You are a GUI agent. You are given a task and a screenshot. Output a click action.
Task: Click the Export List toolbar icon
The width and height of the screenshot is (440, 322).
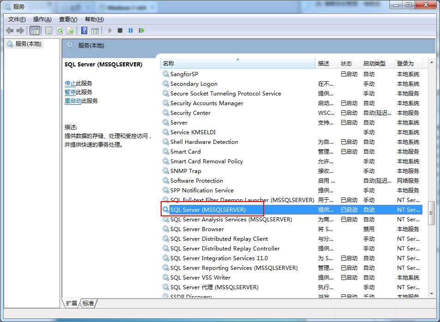70,30
